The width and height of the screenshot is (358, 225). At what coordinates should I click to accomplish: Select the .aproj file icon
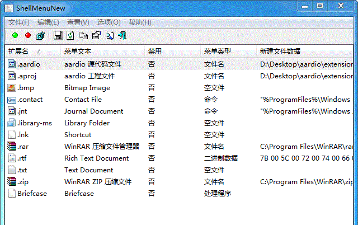[12, 76]
